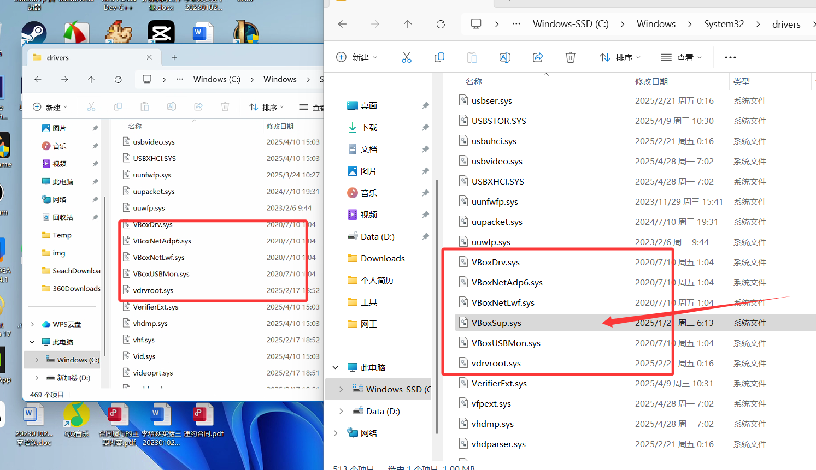Open 新建 dropdown in left window
816x470 pixels.
(50, 107)
